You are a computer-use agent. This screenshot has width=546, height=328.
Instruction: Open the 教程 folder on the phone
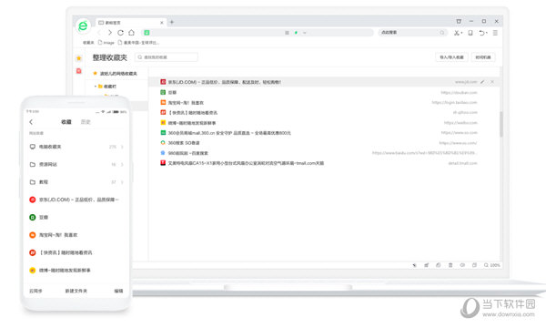click(76, 182)
